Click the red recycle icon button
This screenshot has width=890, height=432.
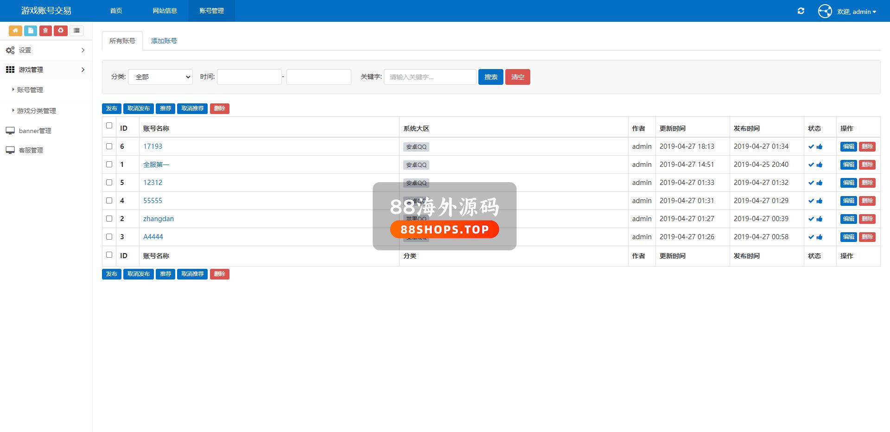pyautogui.click(x=61, y=31)
